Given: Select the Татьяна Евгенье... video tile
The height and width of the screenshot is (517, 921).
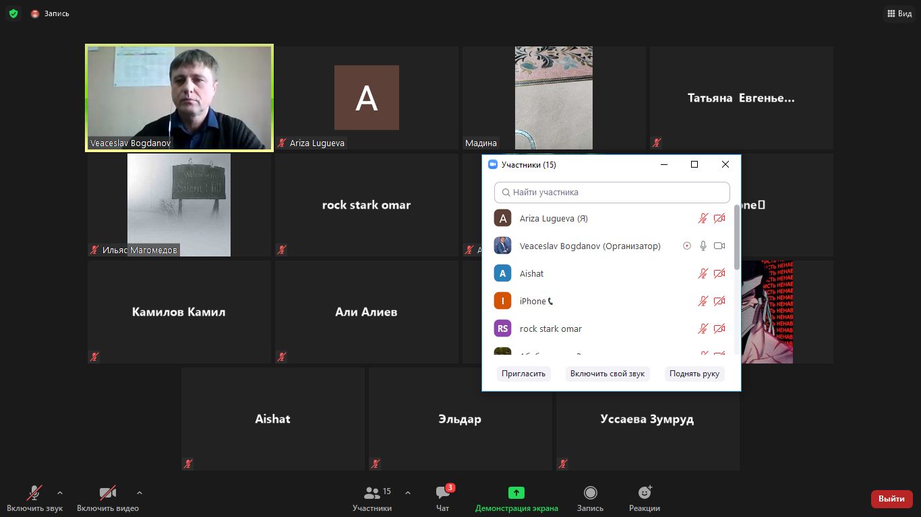Looking at the screenshot, I should (x=741, y=98).
